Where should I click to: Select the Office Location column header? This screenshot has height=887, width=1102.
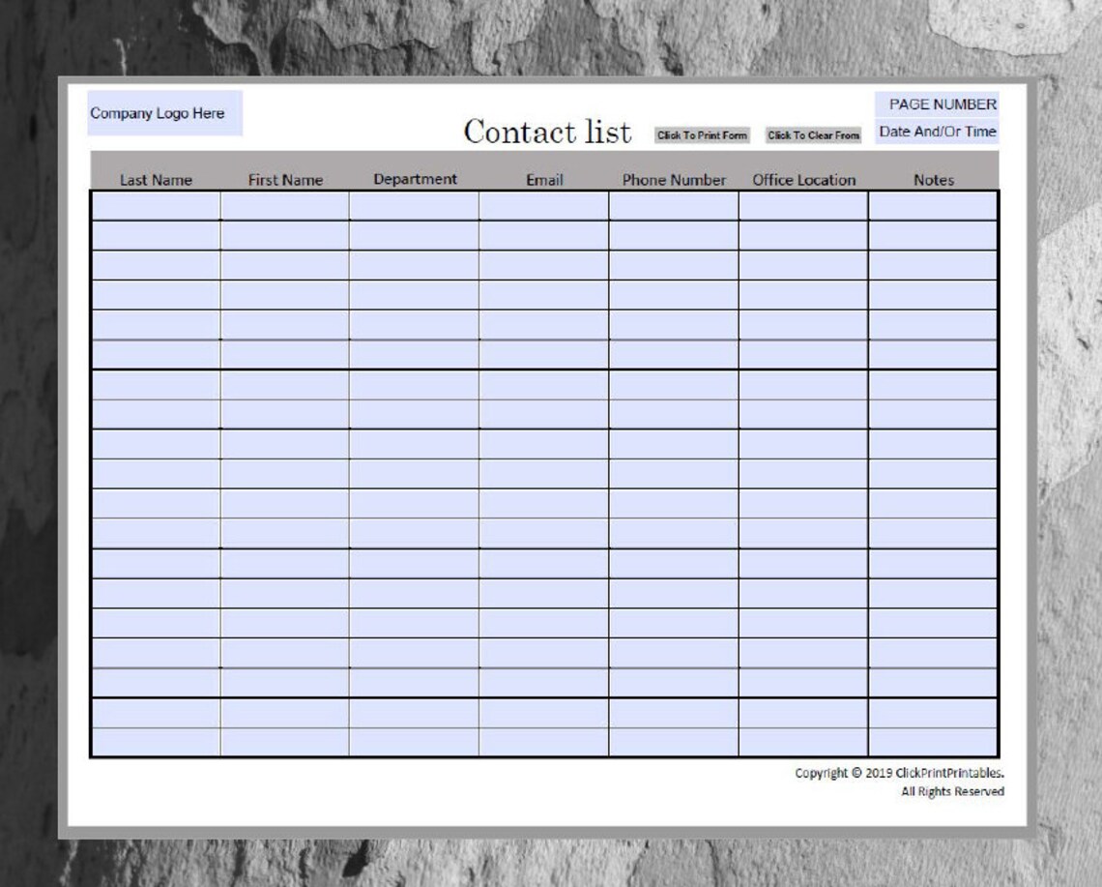point(804,179)
